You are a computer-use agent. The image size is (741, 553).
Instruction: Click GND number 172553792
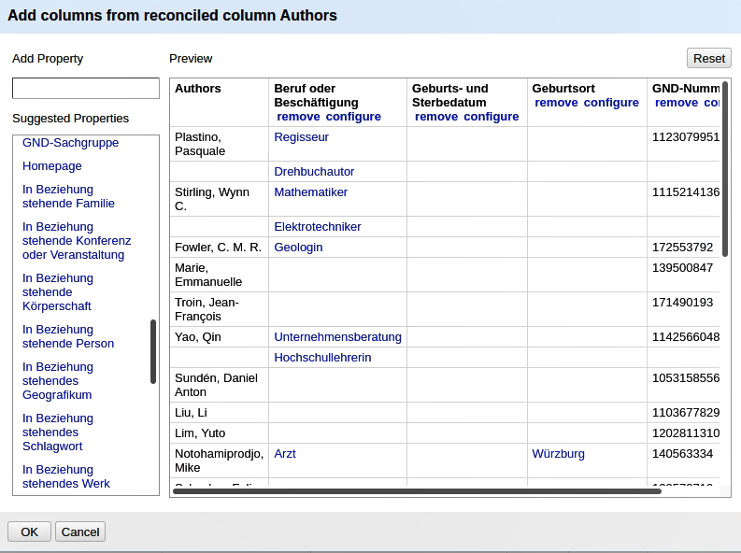click(682, 248)
